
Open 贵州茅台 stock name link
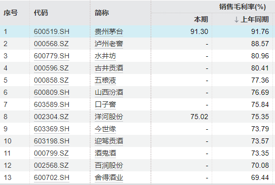pyautogui.click(x=109, y=31)
